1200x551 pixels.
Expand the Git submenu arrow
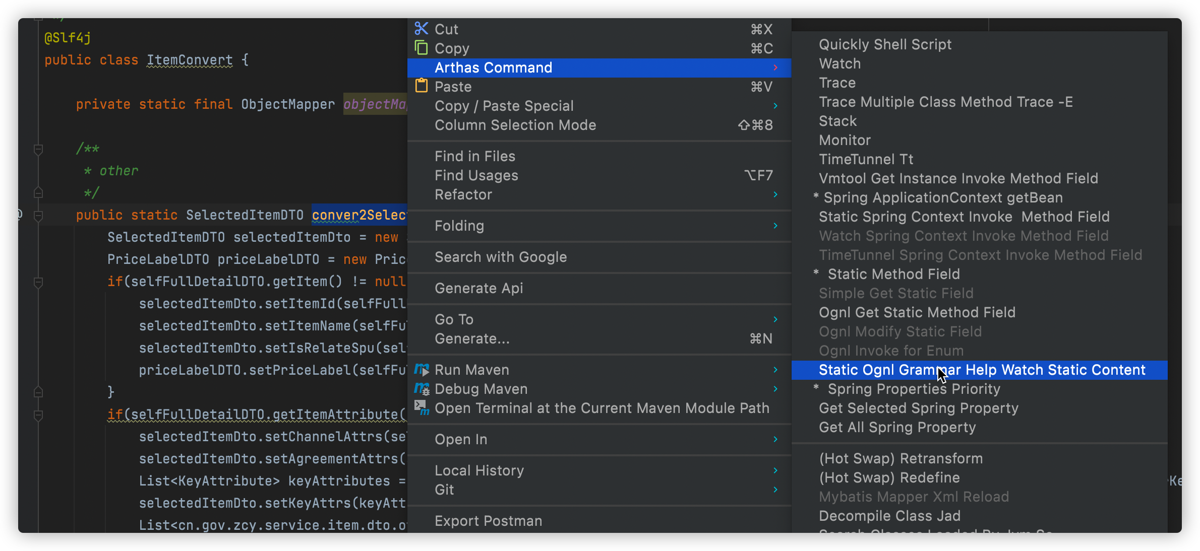pos(775,490)
